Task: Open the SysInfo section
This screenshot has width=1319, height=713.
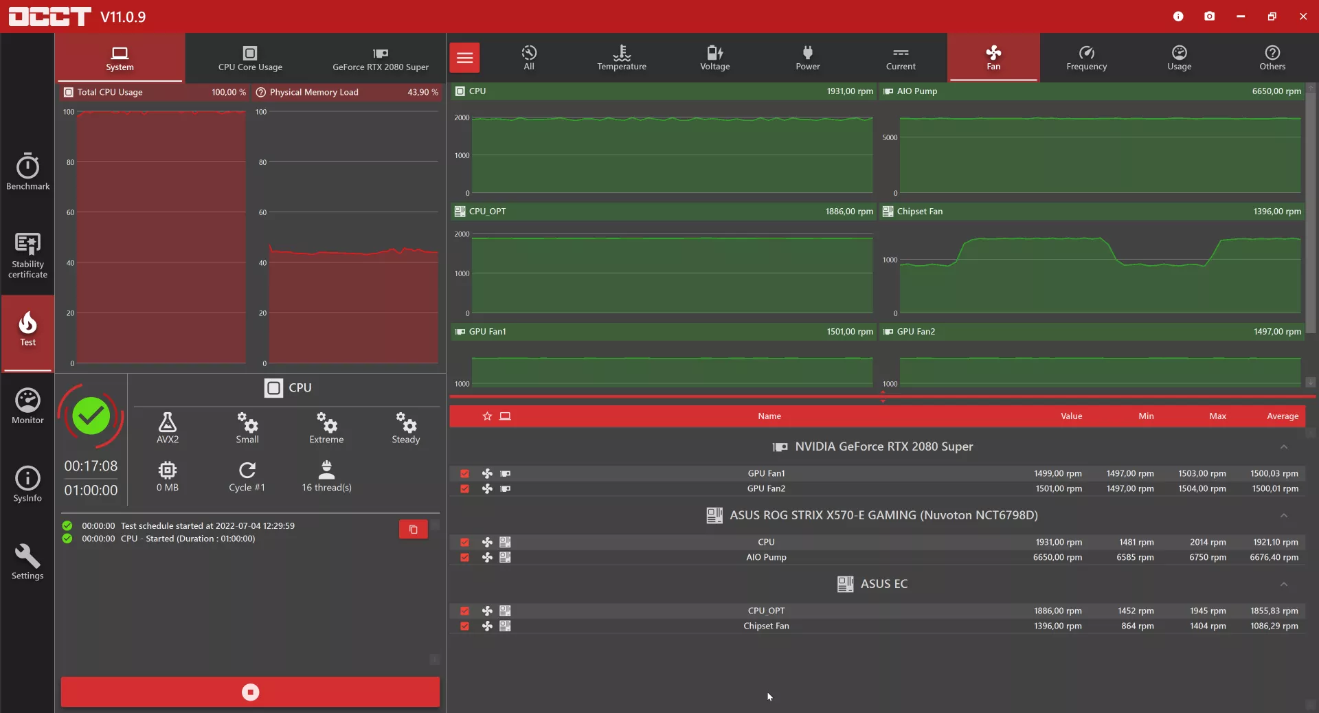Action: click(x=27, y=484)
